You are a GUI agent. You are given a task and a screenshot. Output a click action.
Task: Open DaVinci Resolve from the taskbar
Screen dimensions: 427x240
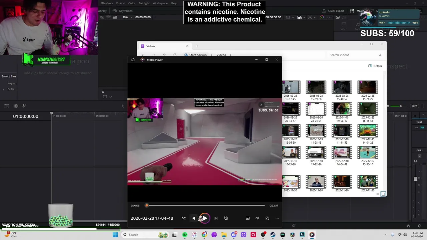[x=292, y=235]
